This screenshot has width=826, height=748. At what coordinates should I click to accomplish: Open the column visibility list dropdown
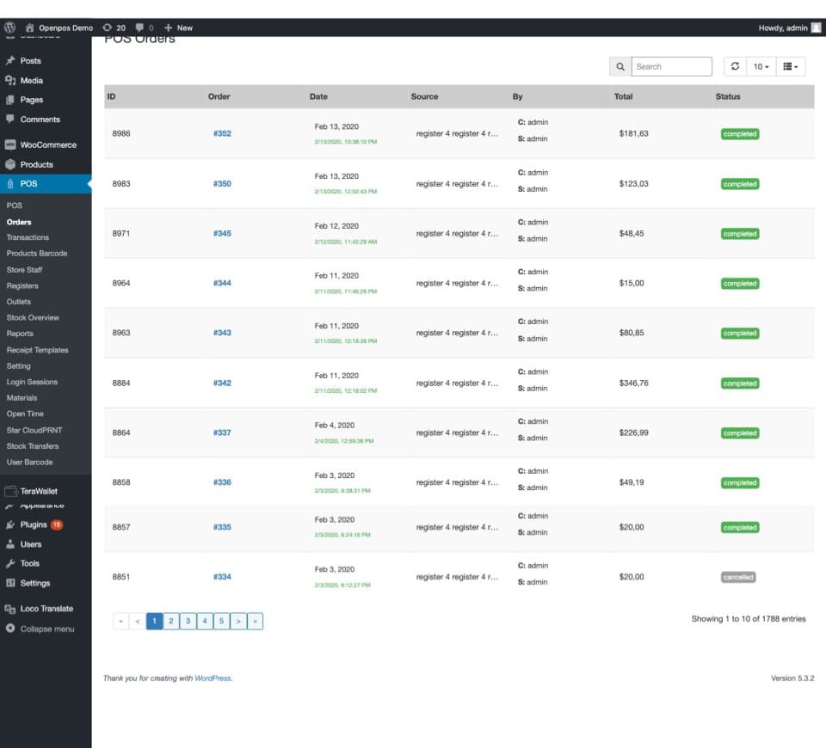pos(790,66)
